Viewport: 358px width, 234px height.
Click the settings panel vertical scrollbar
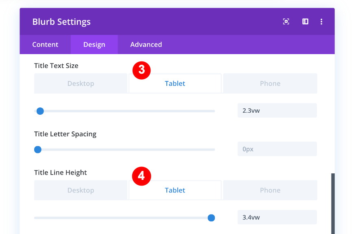tap(333, 203)
